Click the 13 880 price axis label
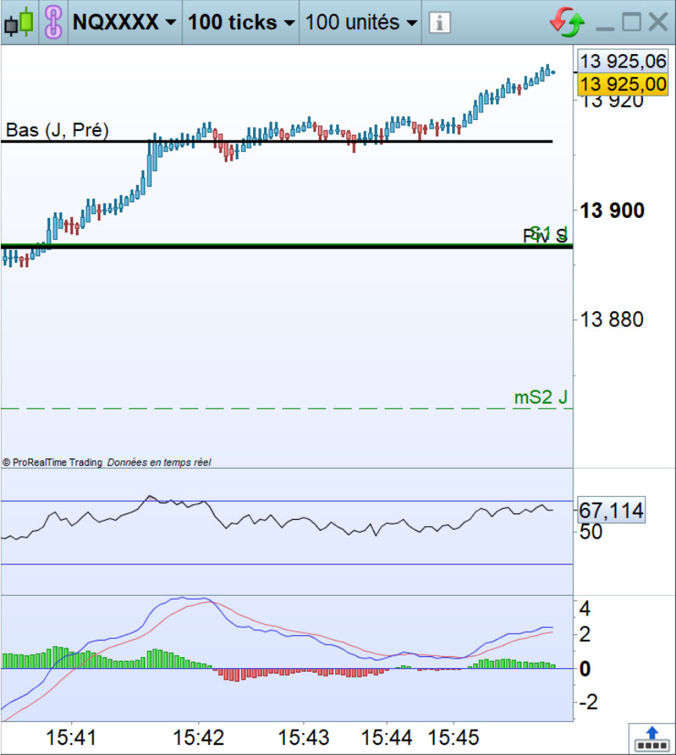 click(612, 320)
